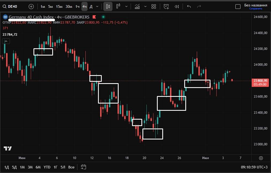Click the time 09:10:59 UTC+3 timezone
Screen dimensions: 271x173
tap(254, 167)
